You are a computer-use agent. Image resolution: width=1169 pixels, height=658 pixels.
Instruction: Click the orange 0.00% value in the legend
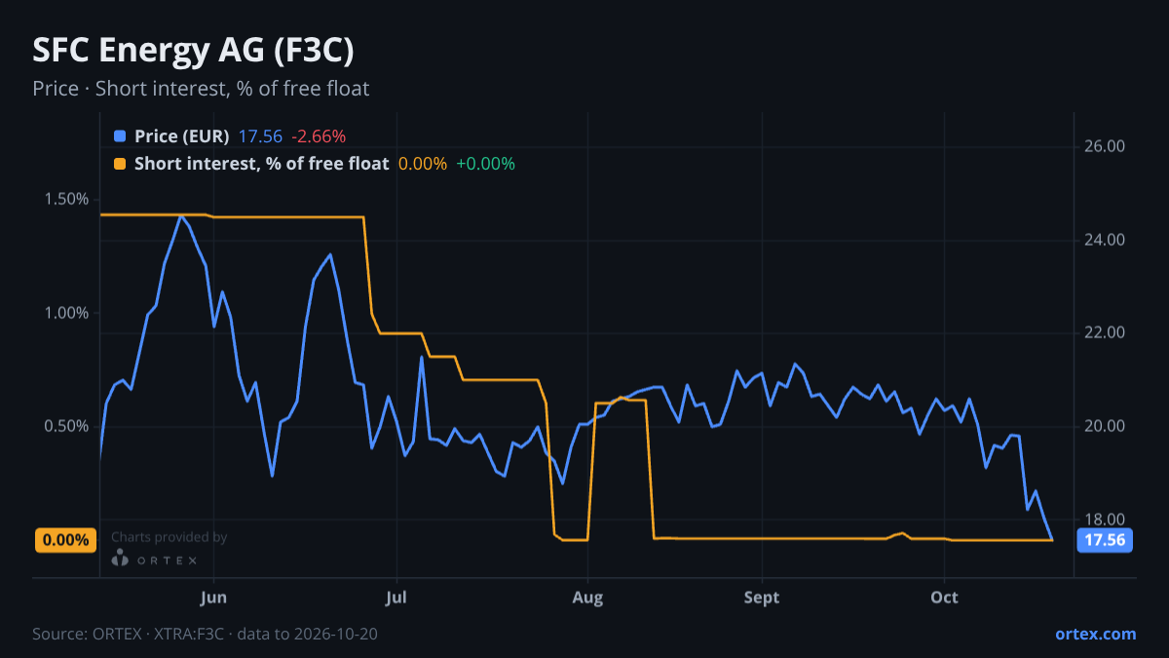pyautogui.click(x=423, y=164)
